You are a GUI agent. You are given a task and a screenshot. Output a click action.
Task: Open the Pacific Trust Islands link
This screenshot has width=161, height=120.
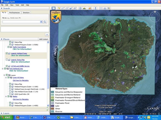click(x=19, y=47)
